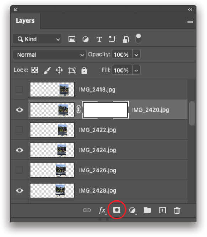
Task: Show the IMG_2422.jpg layer
Action: [x=19, y=130]
